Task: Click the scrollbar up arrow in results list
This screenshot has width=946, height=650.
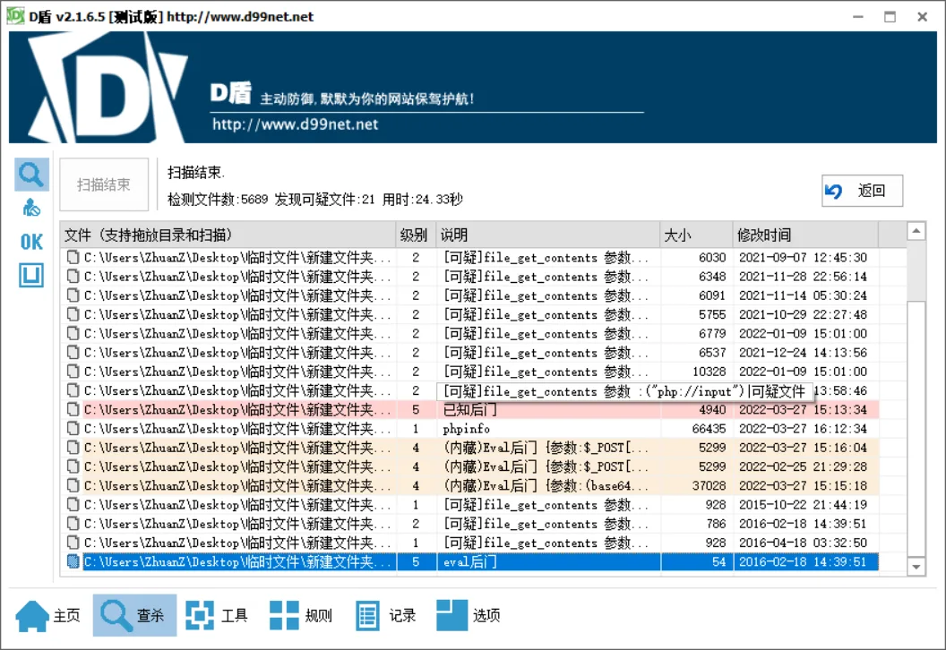Action: pyautogui.click(x=916, y=232)
